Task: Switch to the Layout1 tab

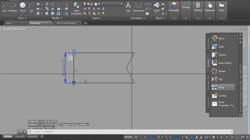Action: coord(20,136)
